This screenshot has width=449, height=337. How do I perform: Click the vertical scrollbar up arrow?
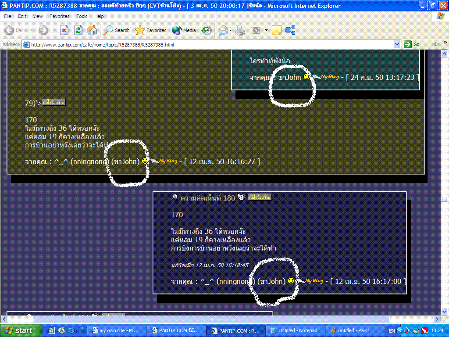point(444,53)
